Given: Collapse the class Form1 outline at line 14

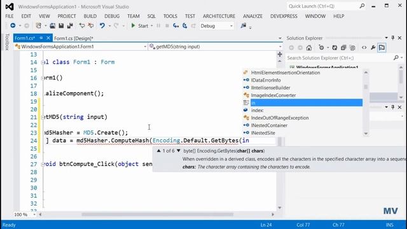Looking at the screenshot, I should (x=43, y=62).
